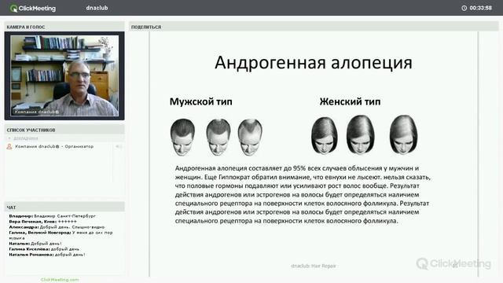Click the clock icon beside the session timer
The image size is (503, 283).
(x=464, y=8)
